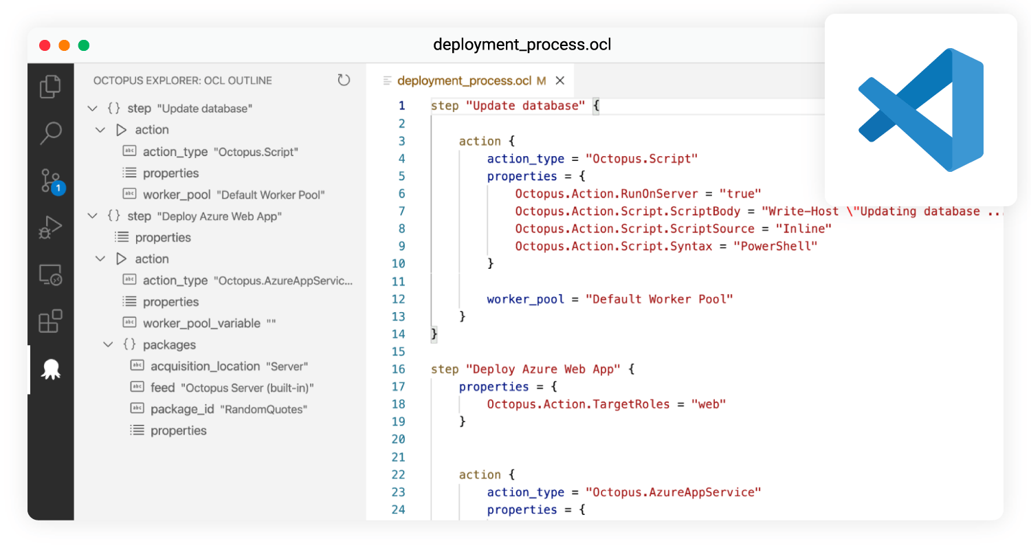
Task: Collapse the step "Deploy Azure Web App" node
Action: (x=93, y=216)
